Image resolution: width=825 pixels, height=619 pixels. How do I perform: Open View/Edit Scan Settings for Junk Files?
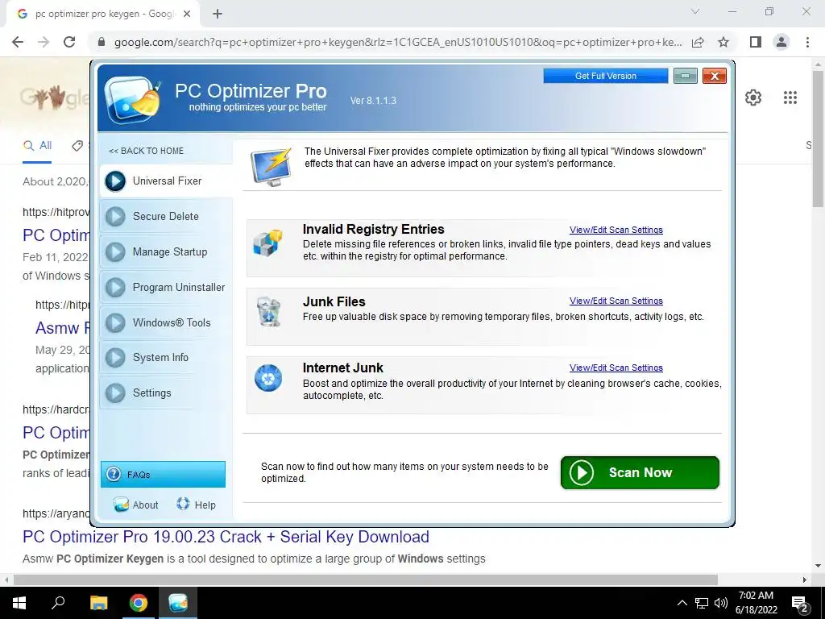(x=616, y=301)
